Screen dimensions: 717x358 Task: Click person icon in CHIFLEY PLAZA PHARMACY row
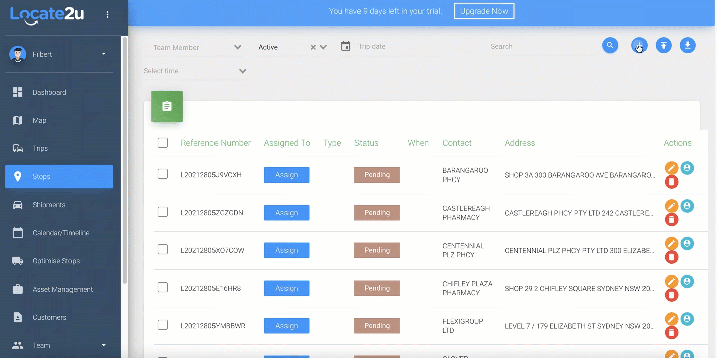687,282
